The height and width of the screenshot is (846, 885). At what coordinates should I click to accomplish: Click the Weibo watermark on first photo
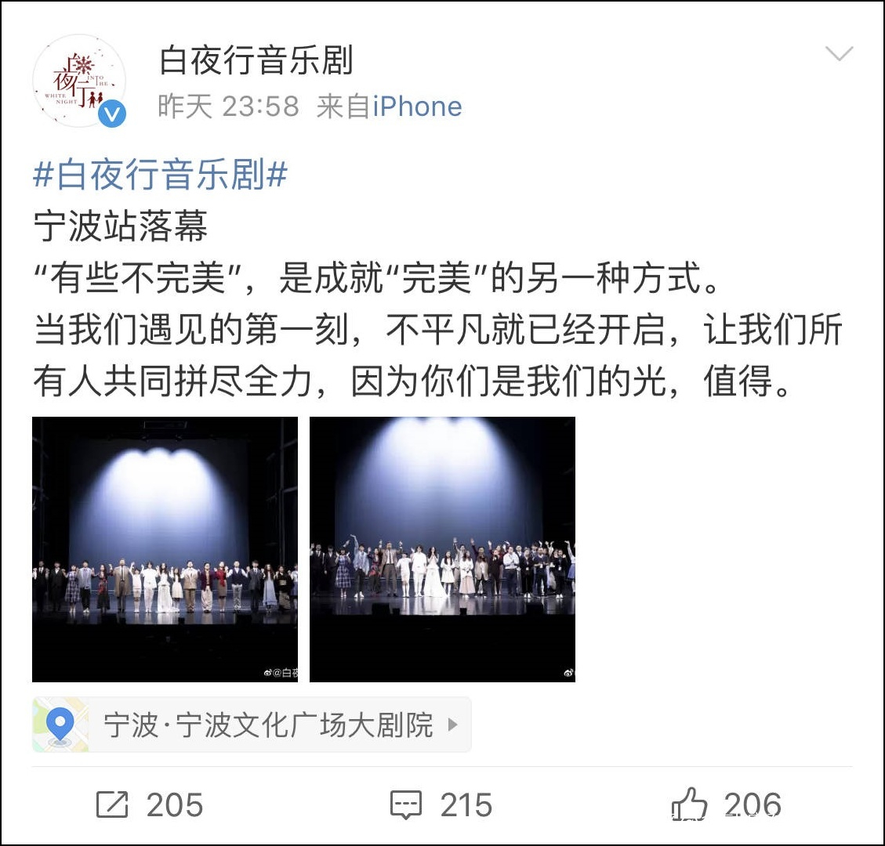tap(281, 672)
